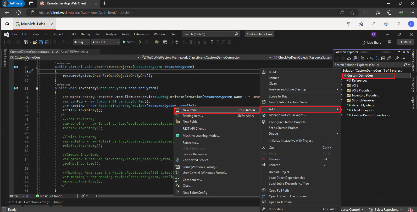The image size is (417, 212).
Task: Click the Search (Ctrl+Q) box
Action: 211,34
